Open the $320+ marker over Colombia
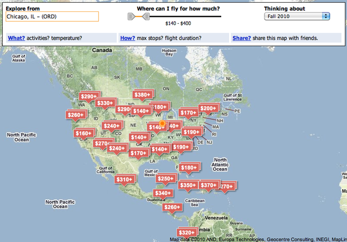 pos(187,232)
